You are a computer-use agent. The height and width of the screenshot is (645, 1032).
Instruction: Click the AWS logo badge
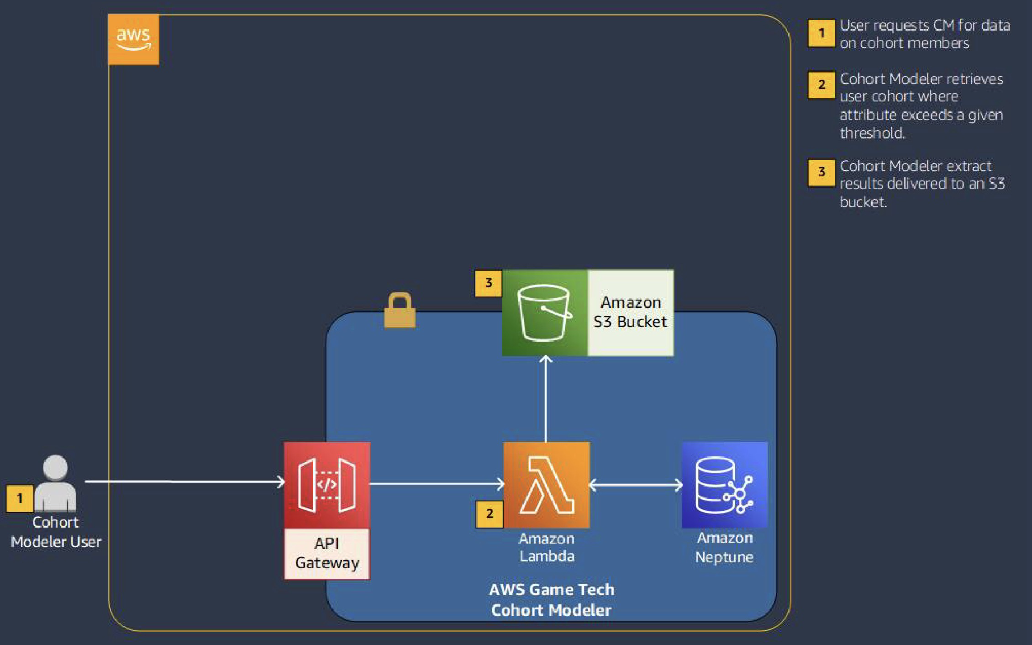133,39
